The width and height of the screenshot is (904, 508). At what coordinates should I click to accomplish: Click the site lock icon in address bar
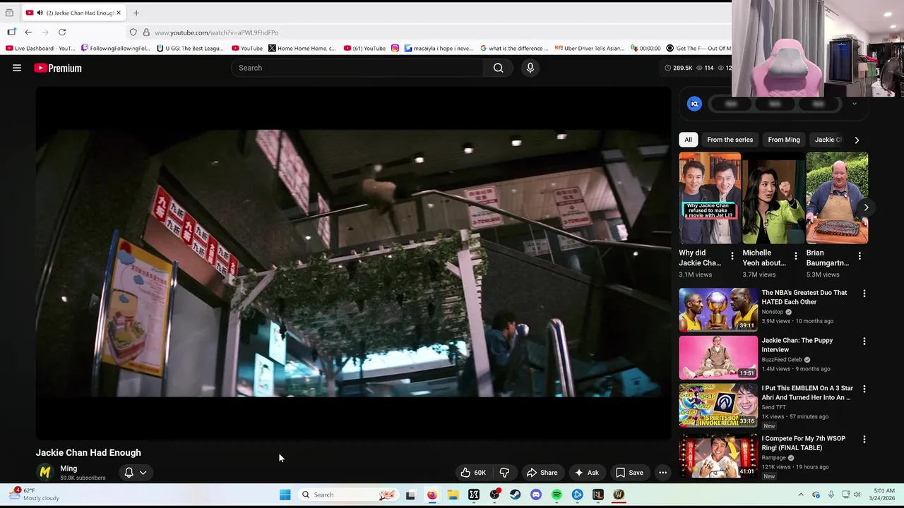[x=146, y=32]
